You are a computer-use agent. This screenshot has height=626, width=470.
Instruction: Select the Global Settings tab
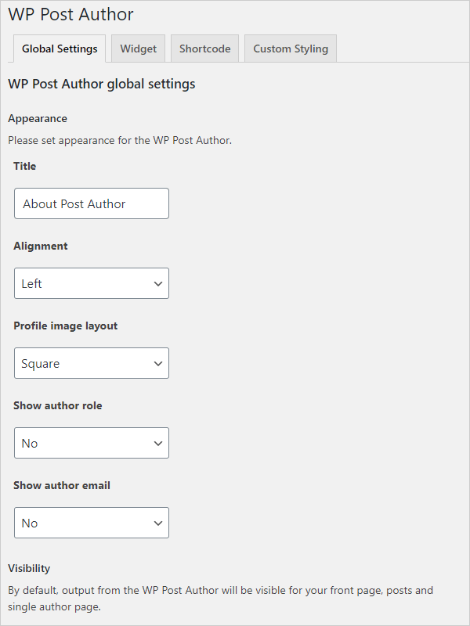point(59,48)
